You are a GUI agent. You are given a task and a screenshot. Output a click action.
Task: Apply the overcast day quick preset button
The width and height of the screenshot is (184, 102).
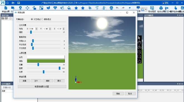point(59,81)
